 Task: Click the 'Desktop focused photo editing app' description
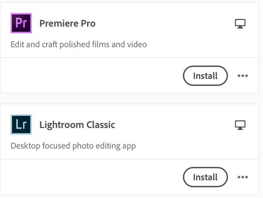click(x=73, y=146)
